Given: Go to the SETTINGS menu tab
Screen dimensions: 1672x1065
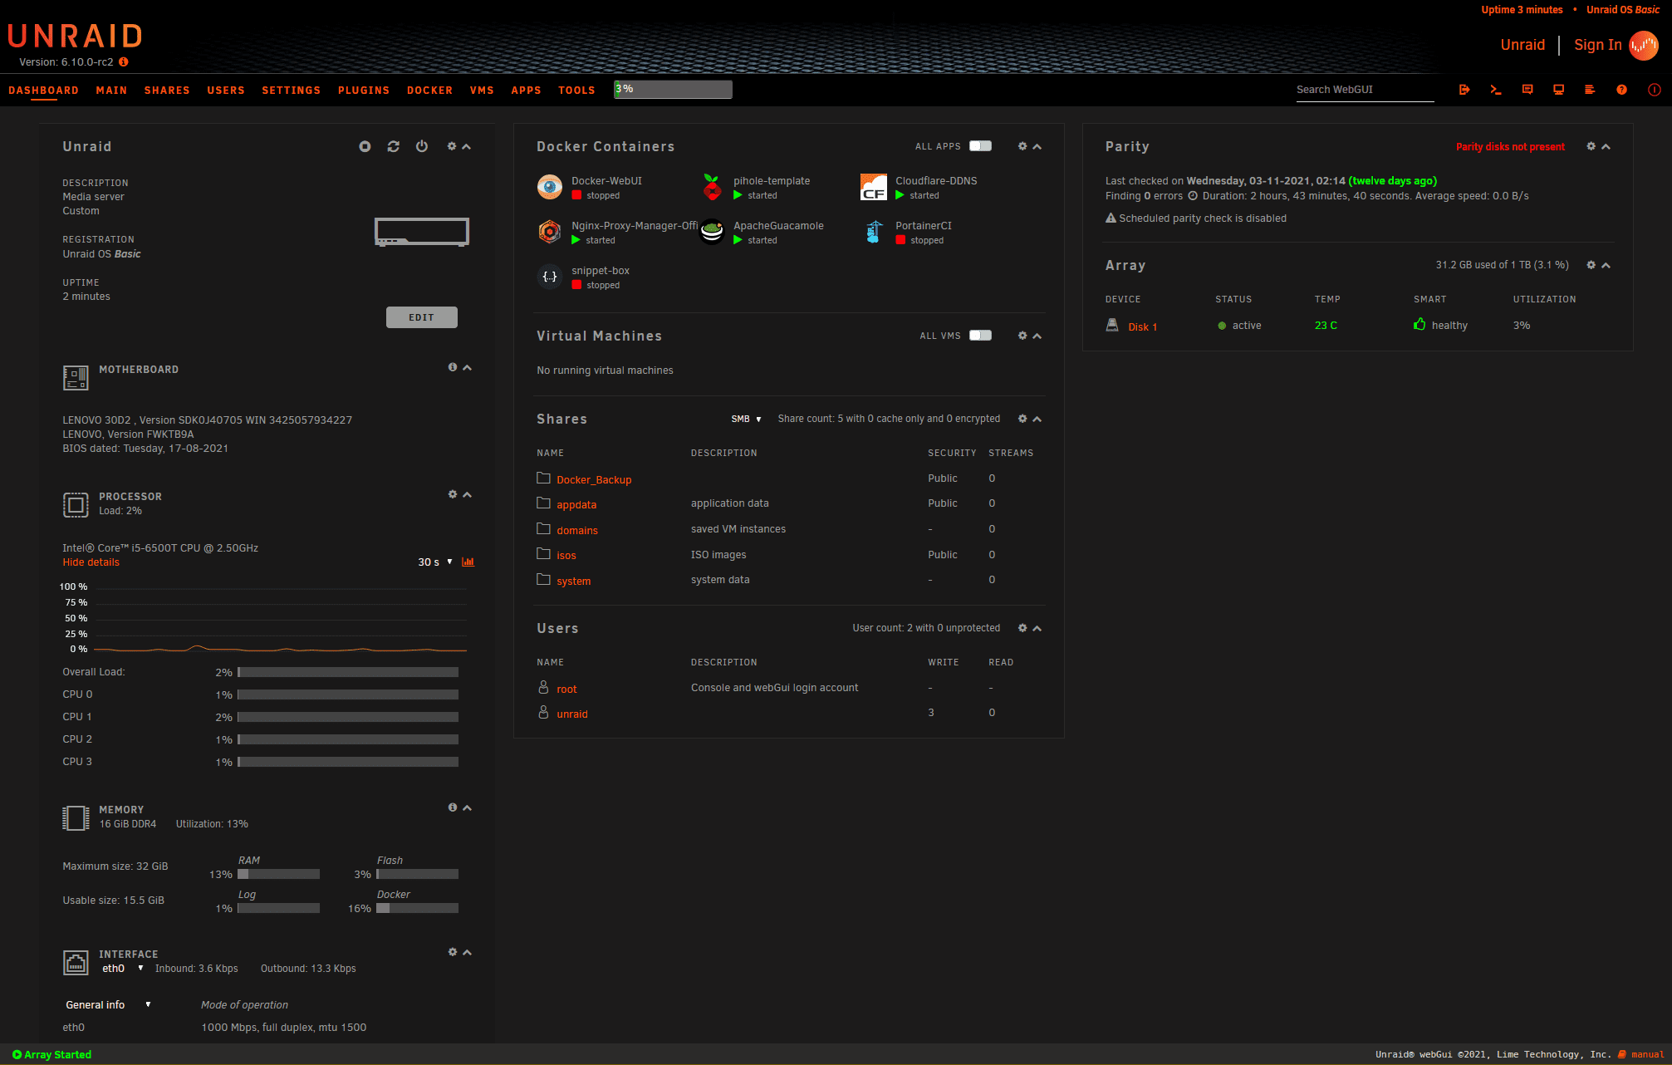Looking at the screenshot, I should click(x=291, y=91).
